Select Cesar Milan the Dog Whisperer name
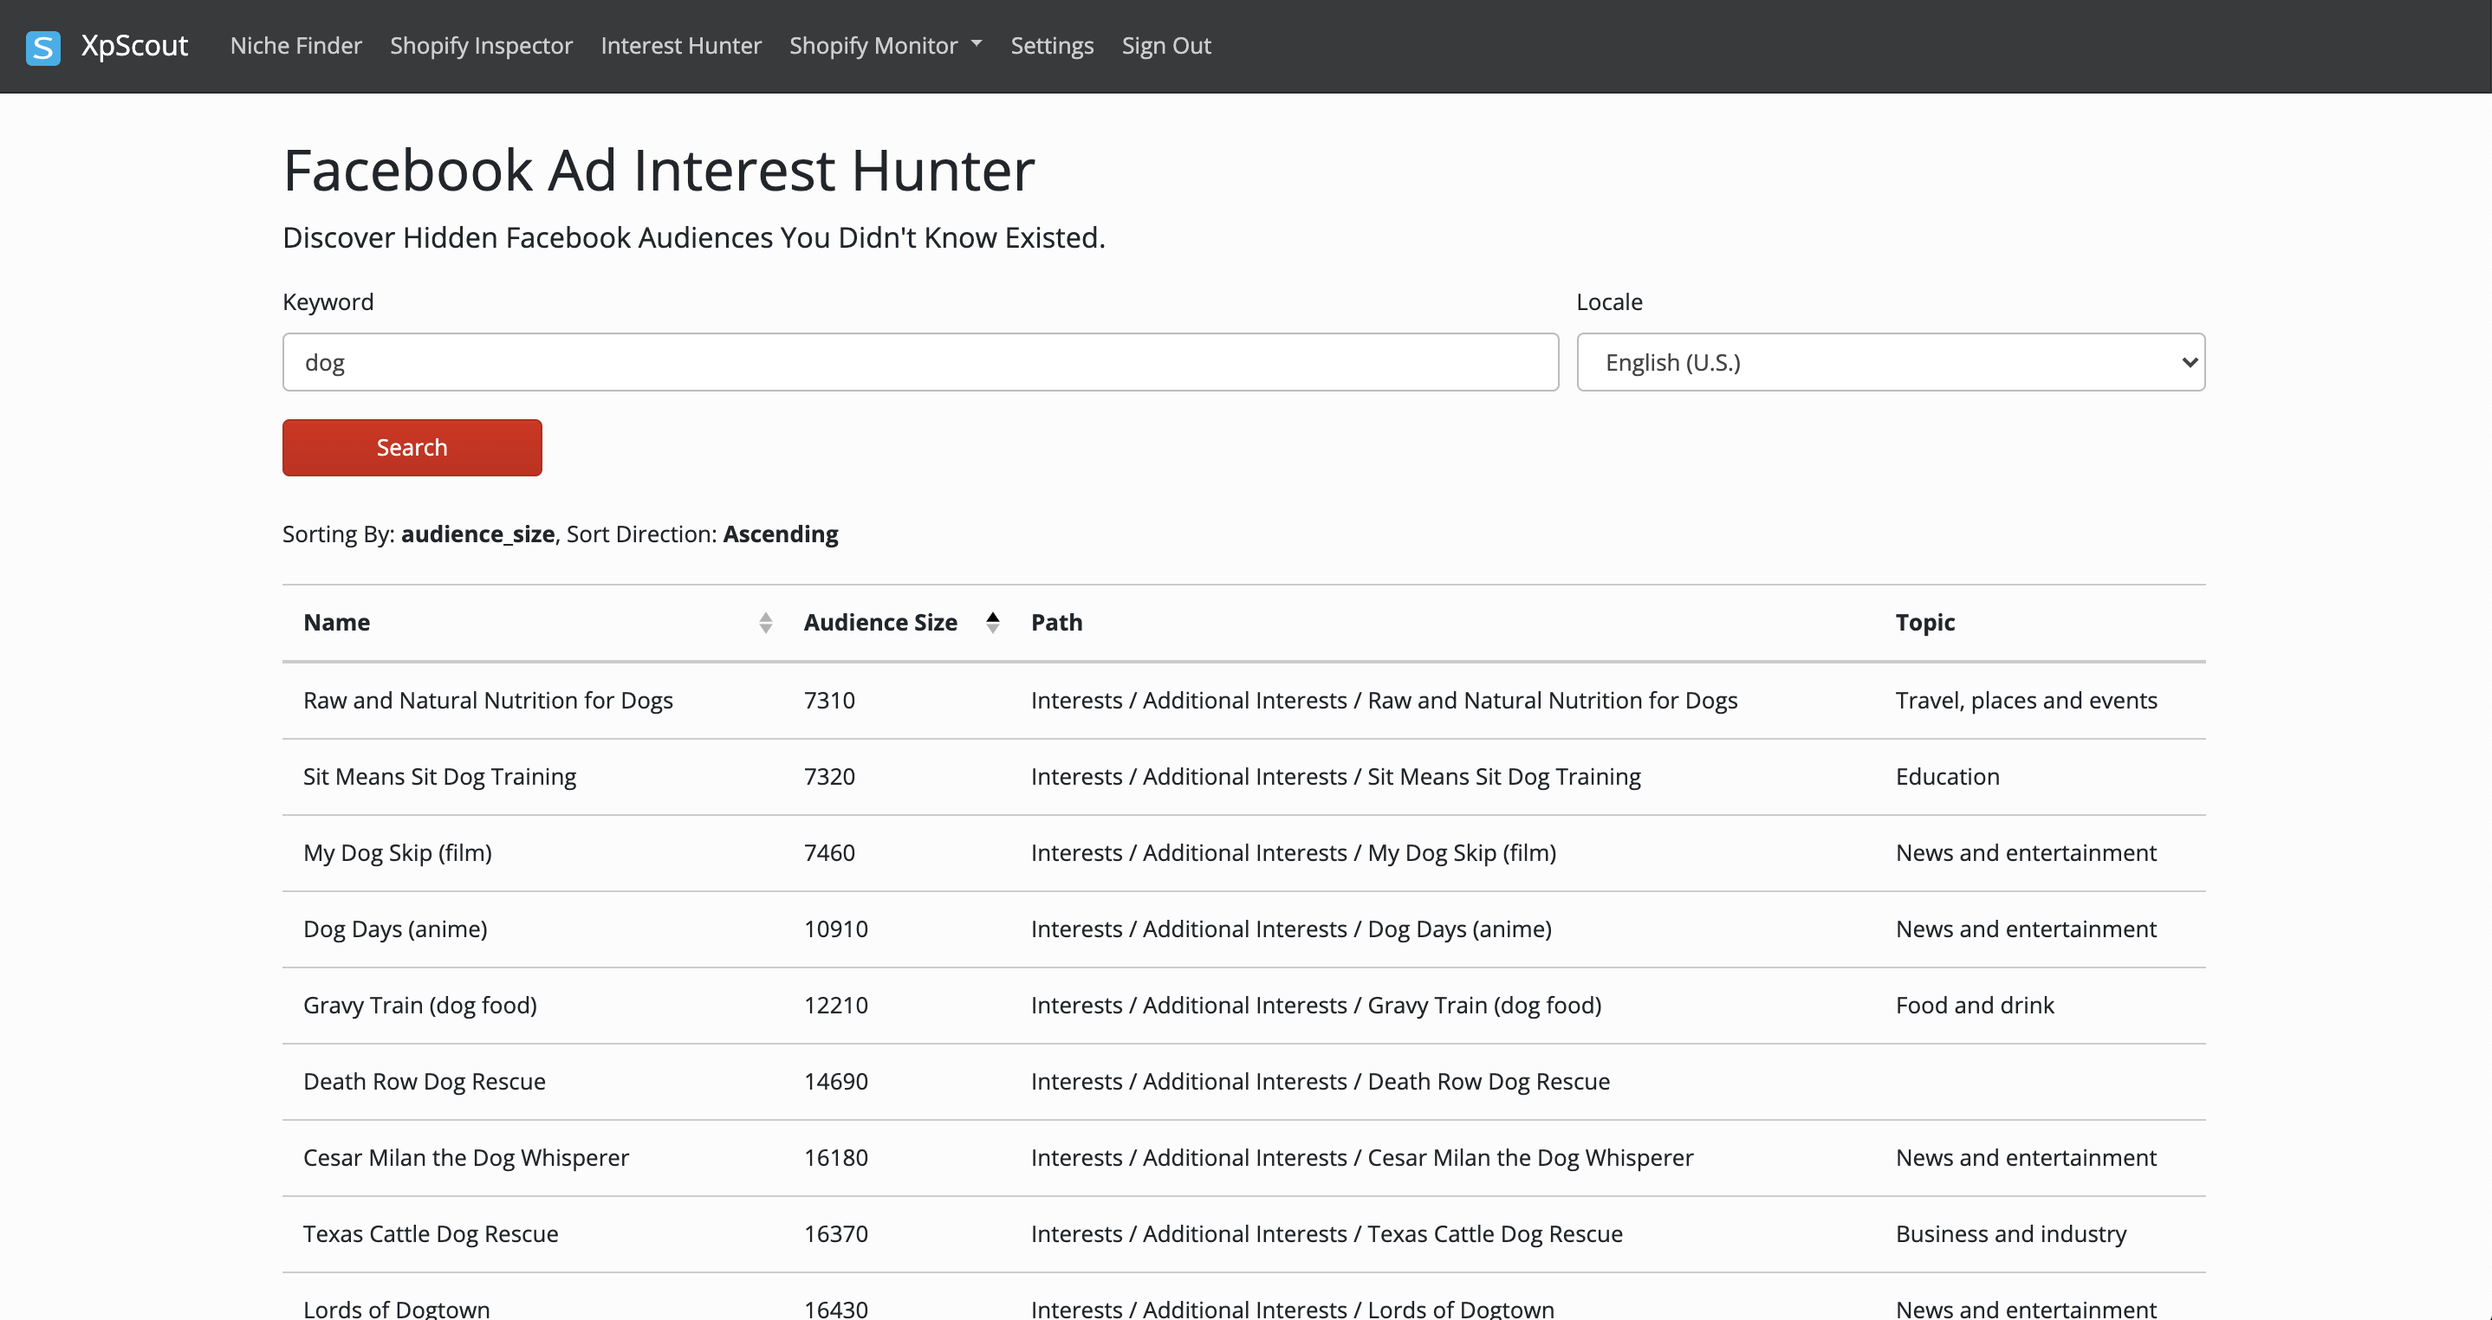Viewport: 2492px width, 1320px height. point(465,1157)
